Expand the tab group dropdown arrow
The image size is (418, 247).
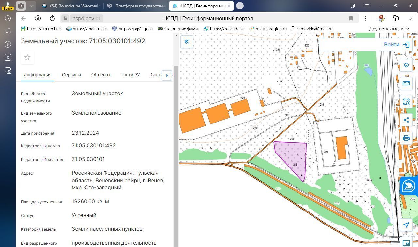31,6
